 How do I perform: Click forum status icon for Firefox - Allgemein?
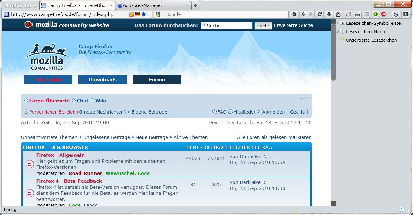(30, 164)
